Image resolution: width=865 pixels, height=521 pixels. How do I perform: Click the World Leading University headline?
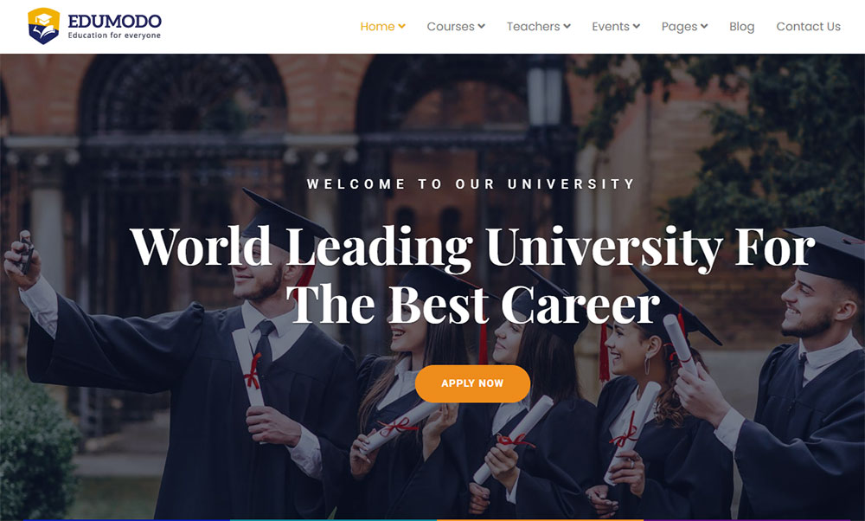(x=473, y=275)
